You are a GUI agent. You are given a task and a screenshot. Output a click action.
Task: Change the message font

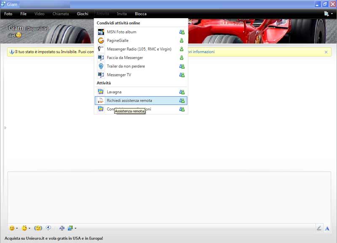(x=62, y=228)
